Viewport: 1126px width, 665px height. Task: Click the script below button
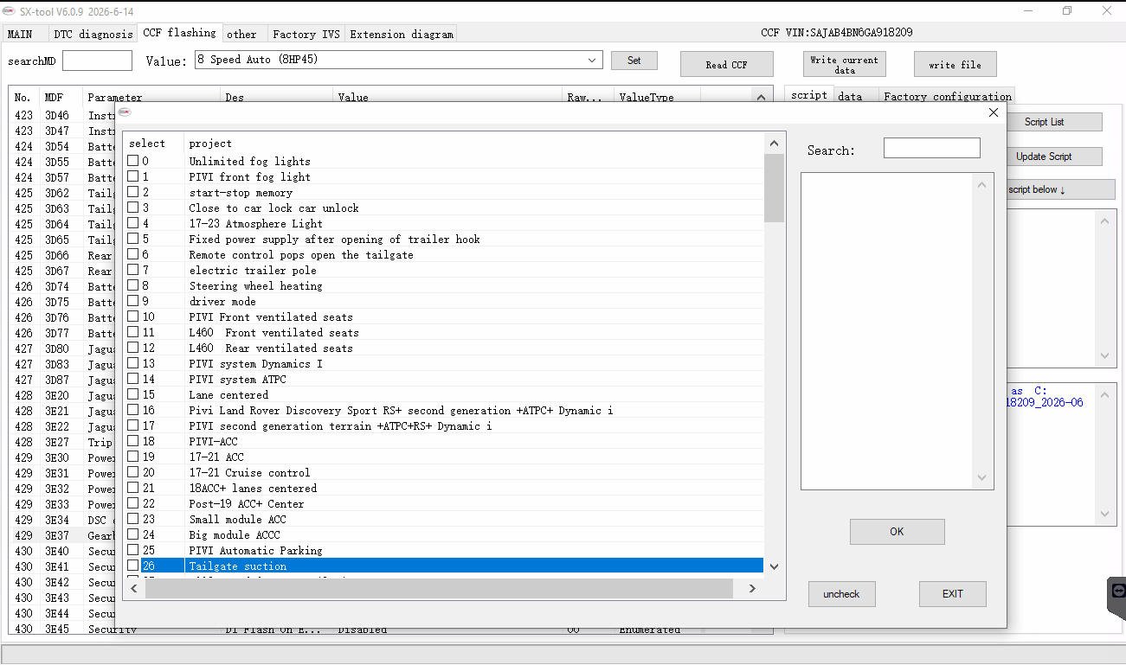click(x=1060, y=189)
